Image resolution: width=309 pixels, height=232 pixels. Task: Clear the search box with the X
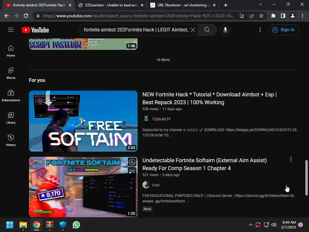tap(193, 30)
